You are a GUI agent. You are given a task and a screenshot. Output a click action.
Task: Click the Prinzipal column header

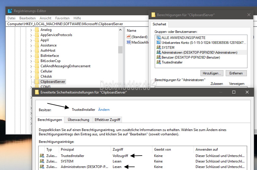[85, 150]
